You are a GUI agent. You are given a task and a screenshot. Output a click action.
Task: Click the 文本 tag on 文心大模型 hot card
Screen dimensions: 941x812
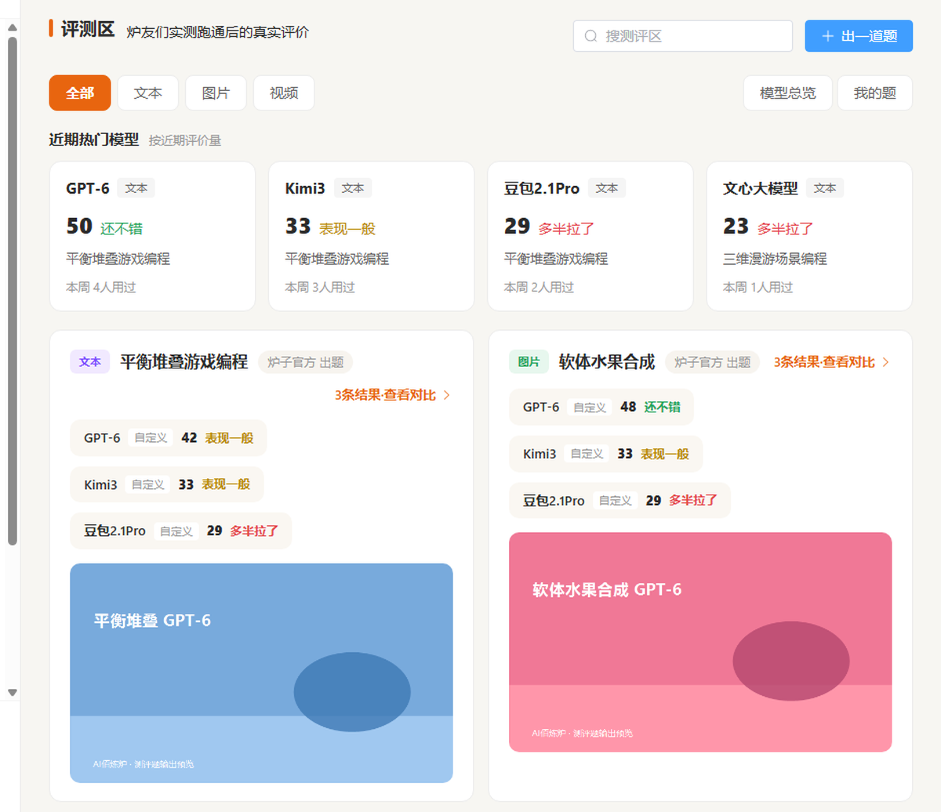[825, 188]
